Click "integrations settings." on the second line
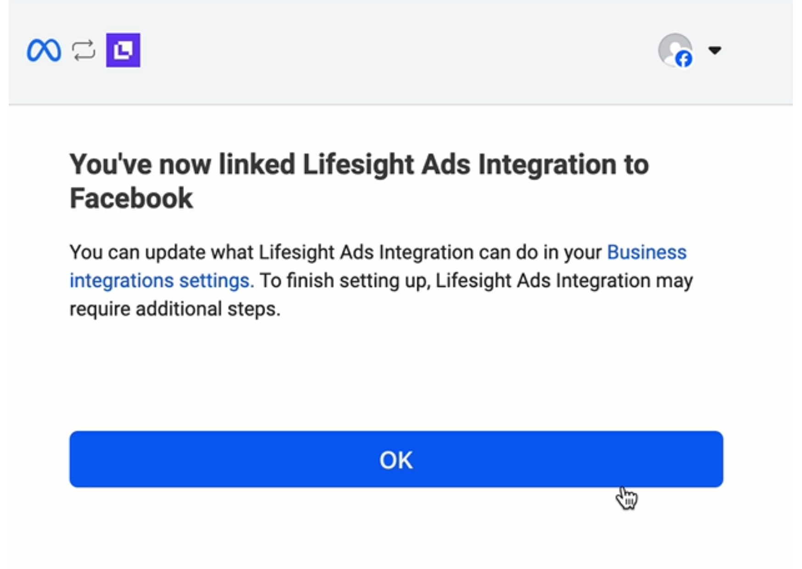This screenshot has height=569, width=802. click(162, 280)
